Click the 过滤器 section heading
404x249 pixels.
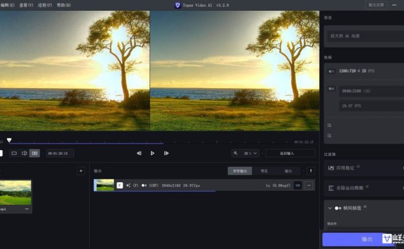click(330, 154)
